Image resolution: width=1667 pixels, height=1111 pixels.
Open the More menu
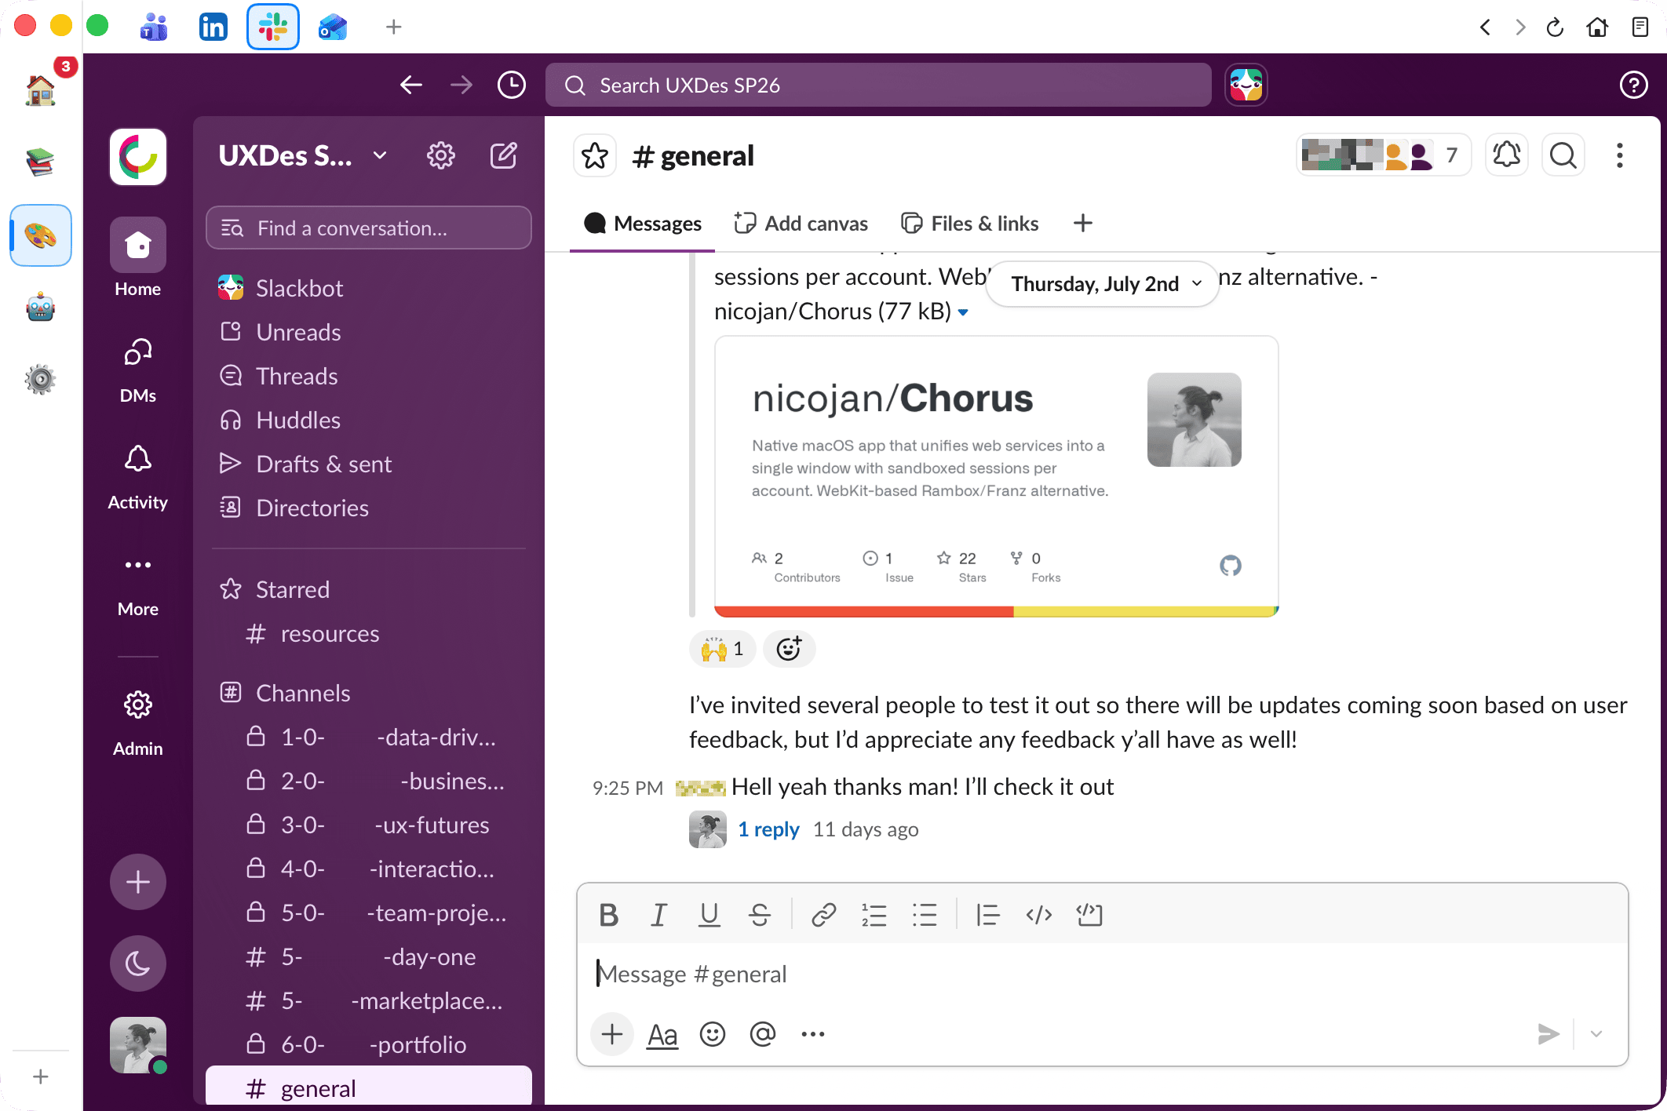[x=138, y=585]
